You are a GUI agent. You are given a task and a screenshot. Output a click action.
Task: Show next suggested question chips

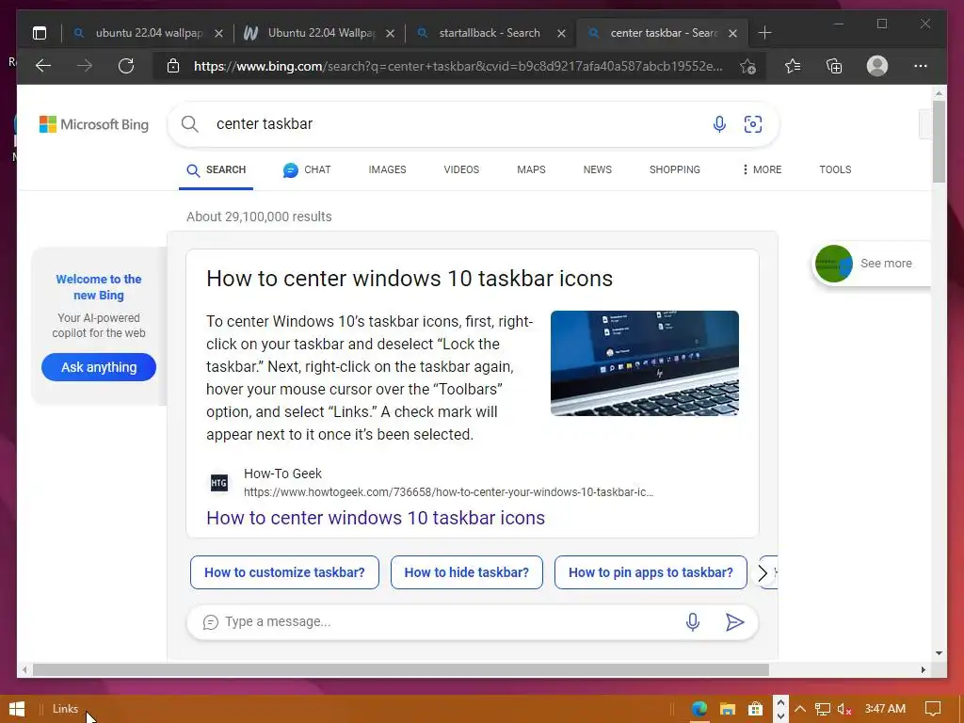point(763,573)
